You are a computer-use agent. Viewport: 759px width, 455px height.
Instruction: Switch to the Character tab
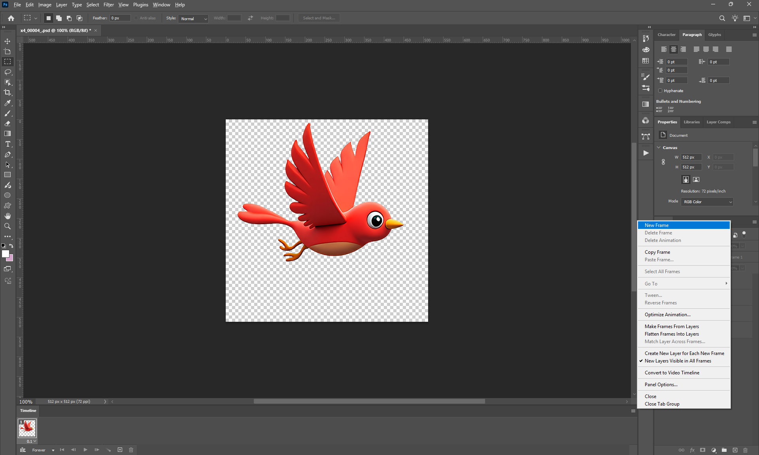point(666,35)
